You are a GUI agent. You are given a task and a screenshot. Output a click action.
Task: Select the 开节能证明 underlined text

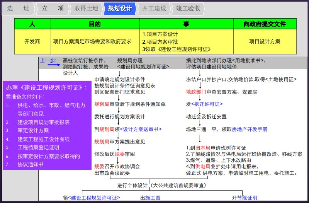click(244, 198)
